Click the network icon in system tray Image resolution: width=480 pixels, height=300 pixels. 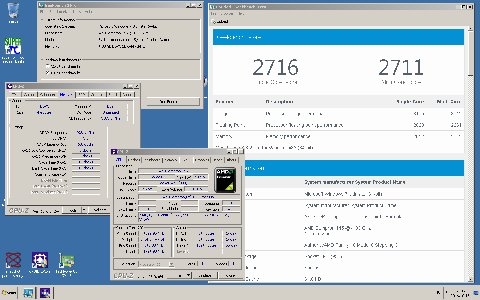476,293
